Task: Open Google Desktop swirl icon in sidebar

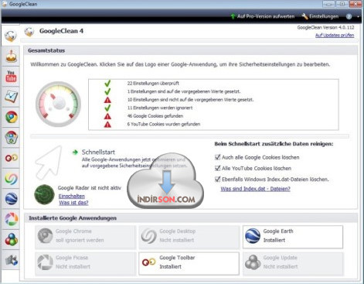Action: coord(12,179)
